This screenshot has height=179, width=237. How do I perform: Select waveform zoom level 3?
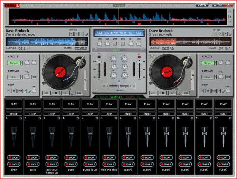coord(230,22)
